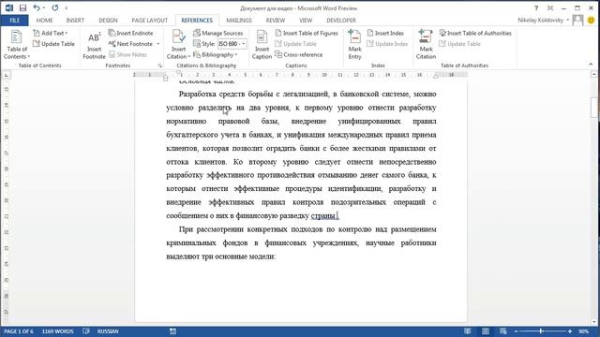Click vertical scrollbar down arrow

[594, 322]
